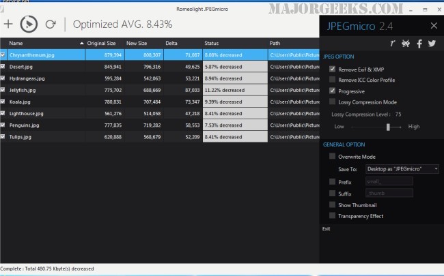Sort by the Status column header
This screenshot has height=276, width=444.
[x=212, y=43]
